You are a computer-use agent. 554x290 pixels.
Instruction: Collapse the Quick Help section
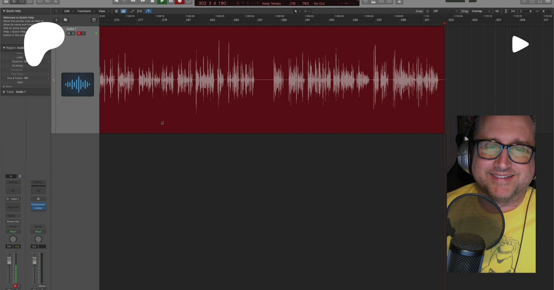pyautogui.click(x=4, y=11)
